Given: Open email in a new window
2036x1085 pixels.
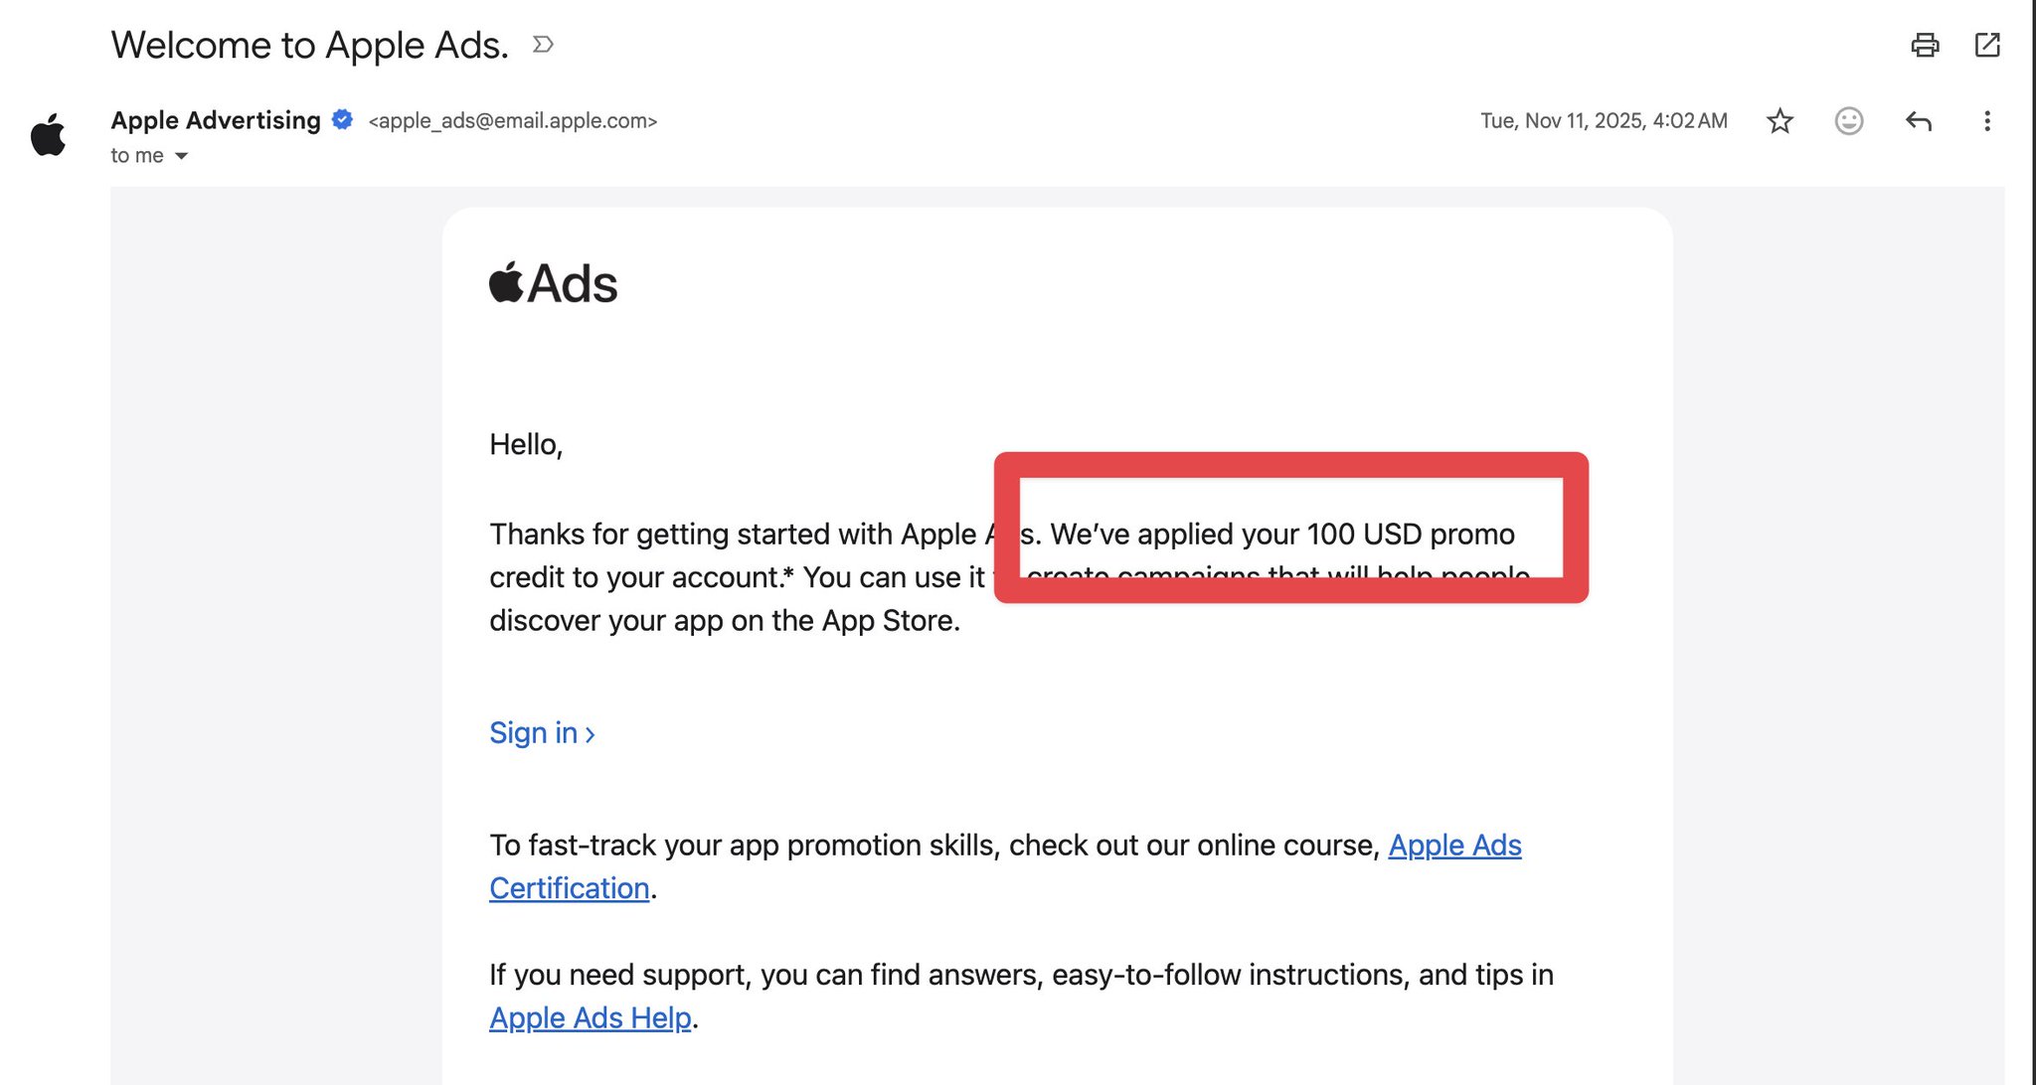Looking at the screenshot, I should (1987, 45).
